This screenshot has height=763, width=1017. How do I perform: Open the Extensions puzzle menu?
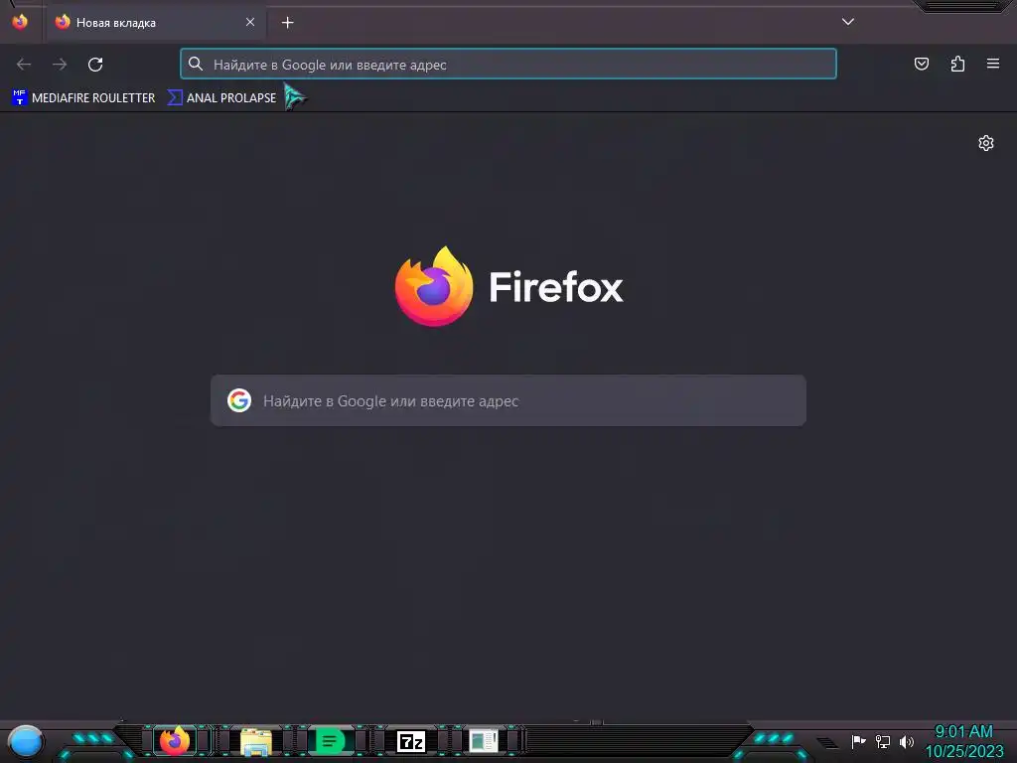click(x=957, y=64)
